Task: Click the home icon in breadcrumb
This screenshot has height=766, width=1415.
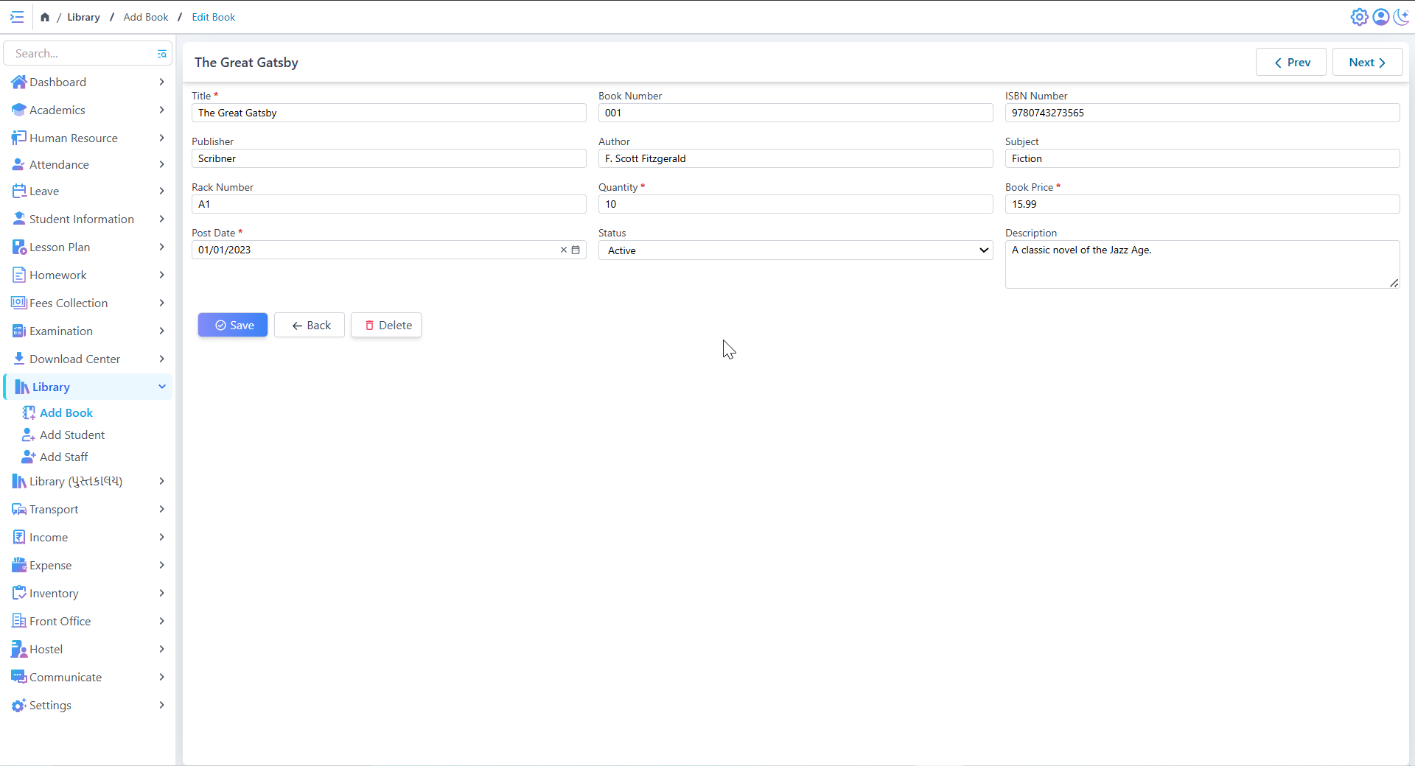Action: (x=45, y=17)
